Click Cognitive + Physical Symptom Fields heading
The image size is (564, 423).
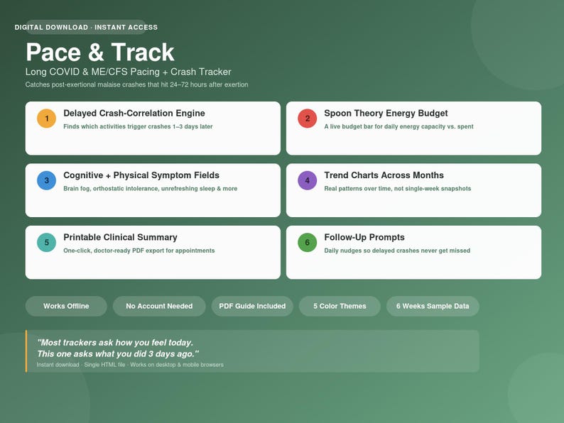(x=141, y=175)
